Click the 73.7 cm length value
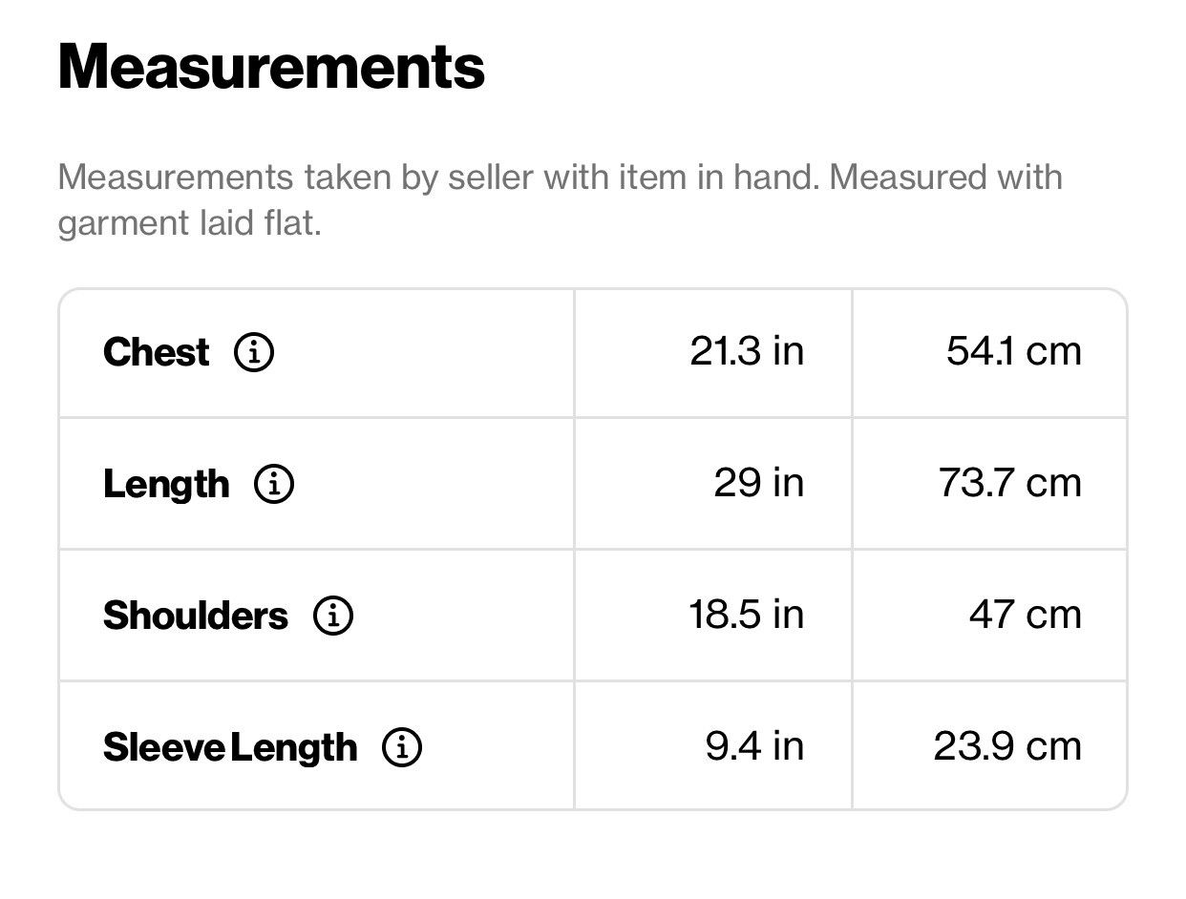This screenshot has width=1186, height=899. pos(1010,483)
